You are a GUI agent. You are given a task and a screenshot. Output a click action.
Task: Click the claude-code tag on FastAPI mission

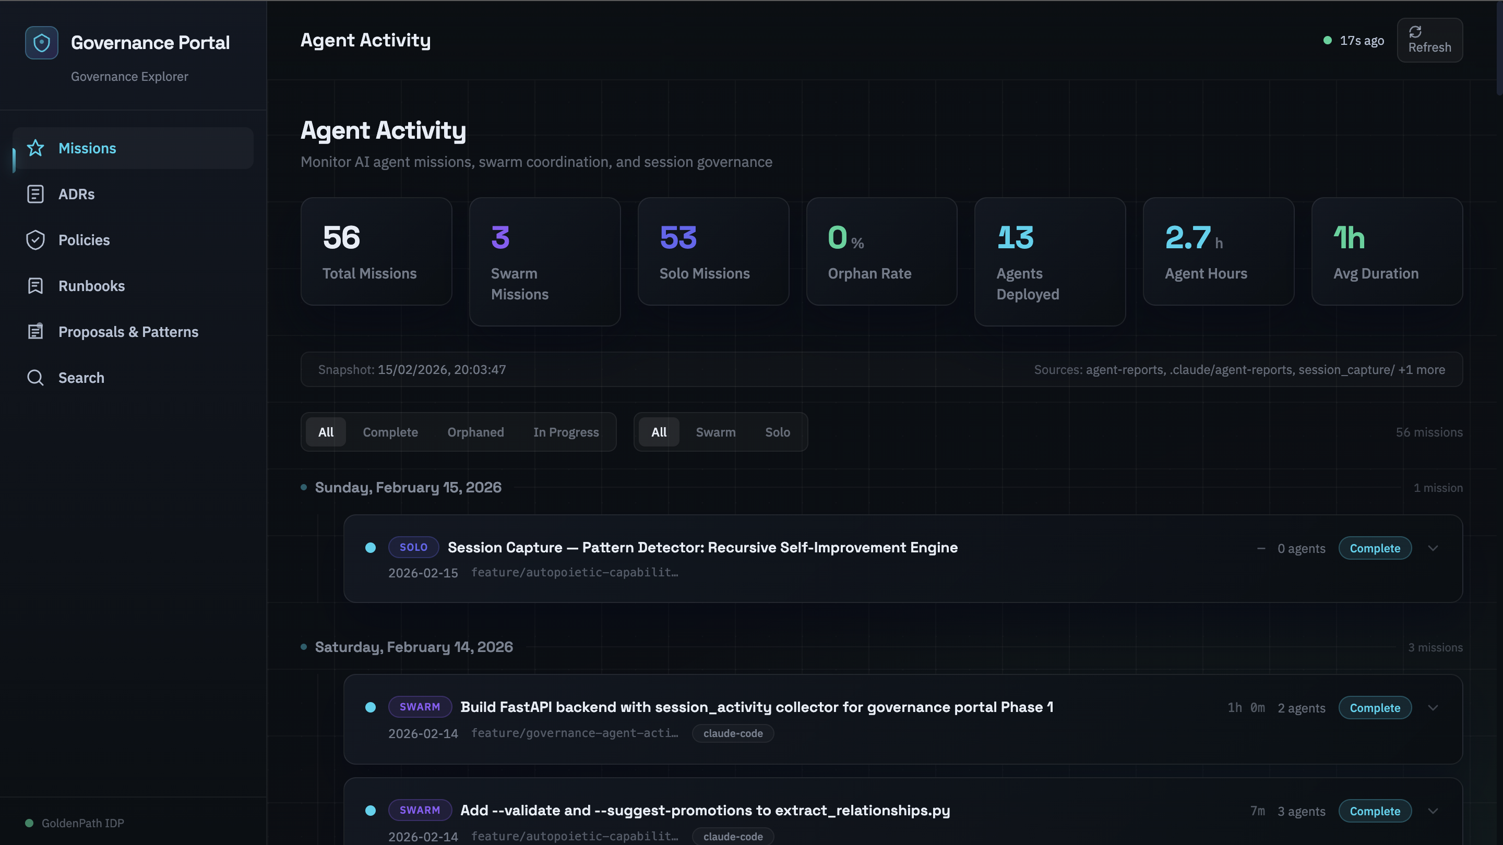(732, 733)
